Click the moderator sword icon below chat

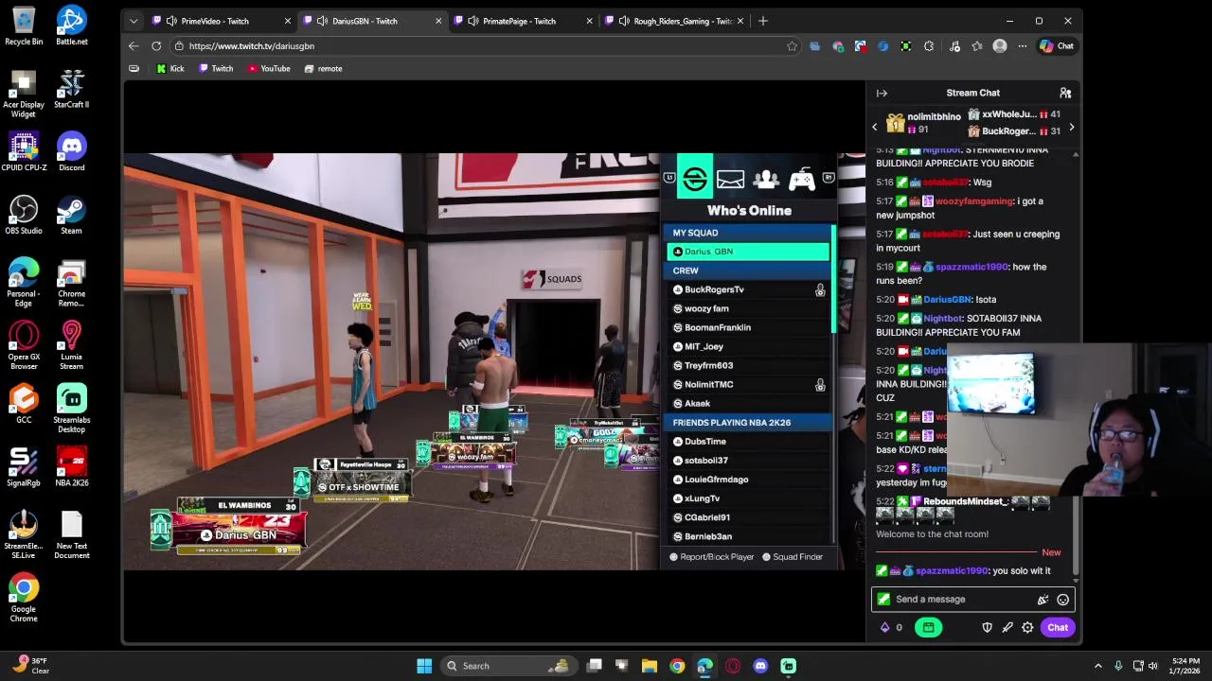1007,627
